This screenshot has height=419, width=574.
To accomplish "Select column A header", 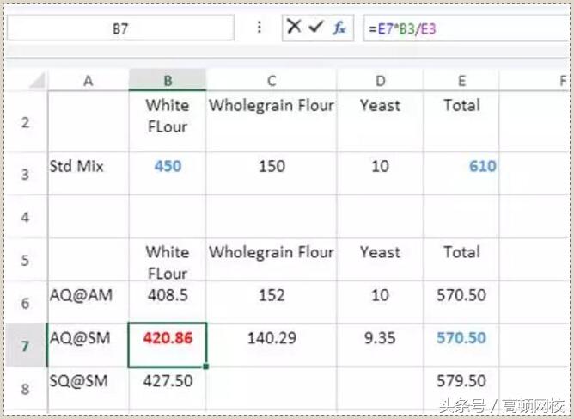I will click(x=89, y=80).
